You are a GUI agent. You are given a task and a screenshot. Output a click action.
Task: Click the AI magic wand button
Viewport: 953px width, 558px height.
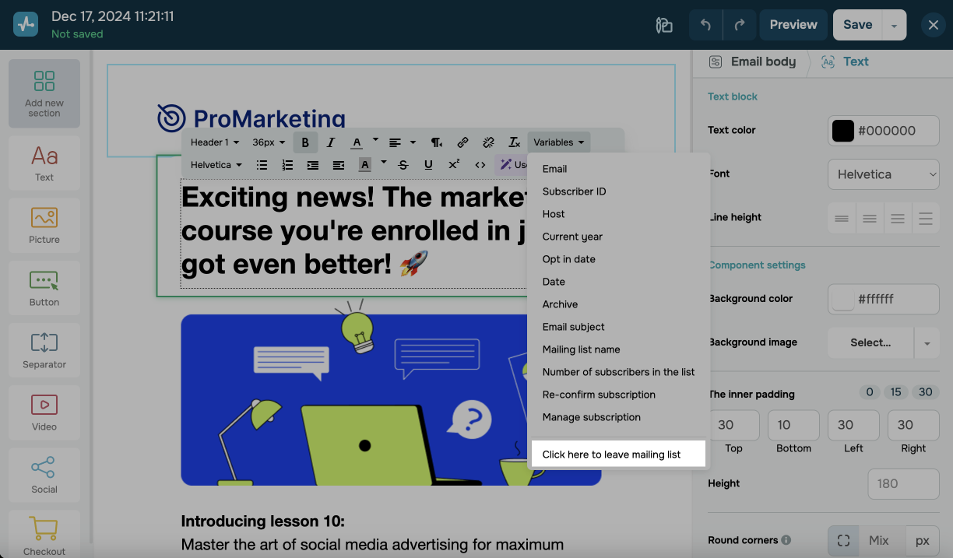512,165
